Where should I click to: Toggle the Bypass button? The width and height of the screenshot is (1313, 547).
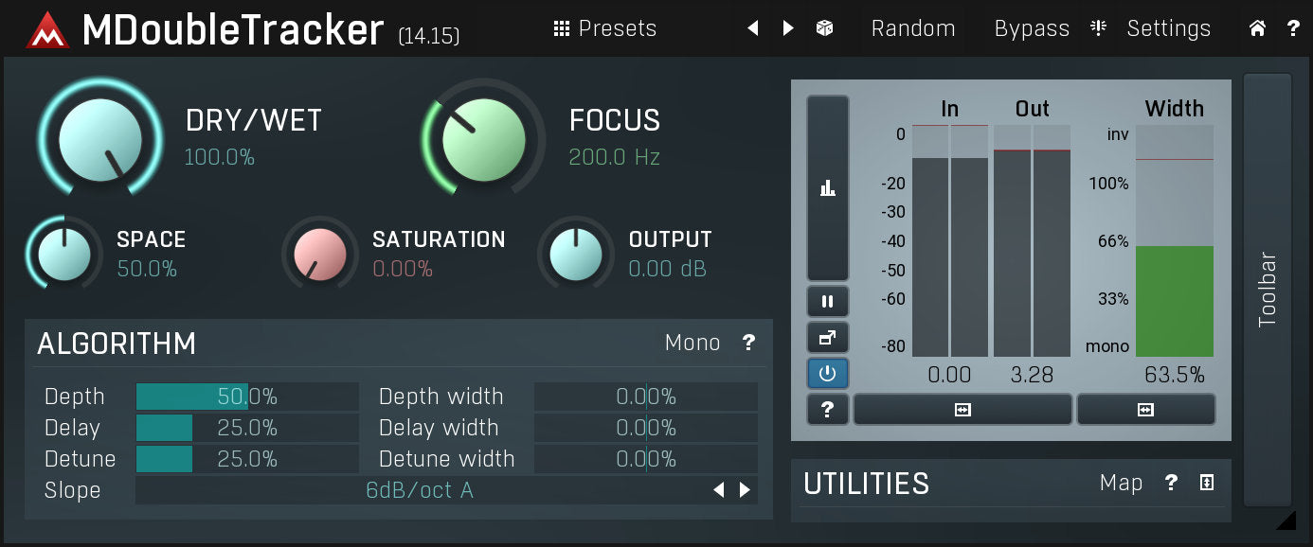[x=1031, y=28]
